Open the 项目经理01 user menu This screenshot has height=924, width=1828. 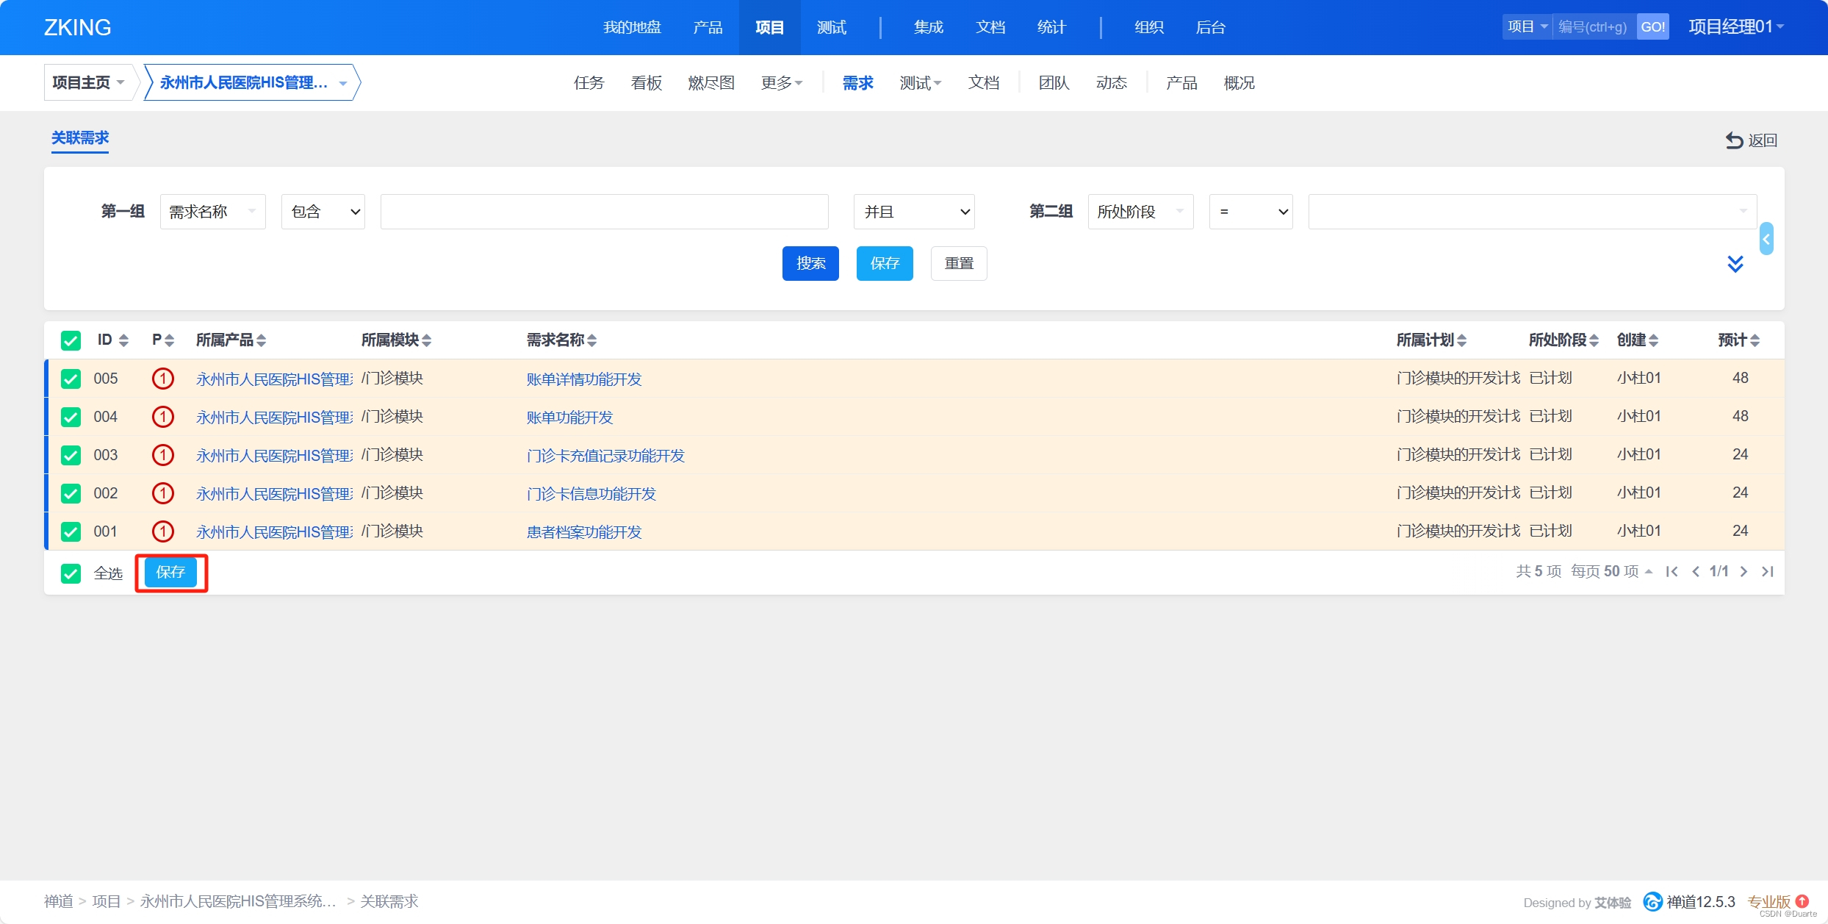point(1735,27)
